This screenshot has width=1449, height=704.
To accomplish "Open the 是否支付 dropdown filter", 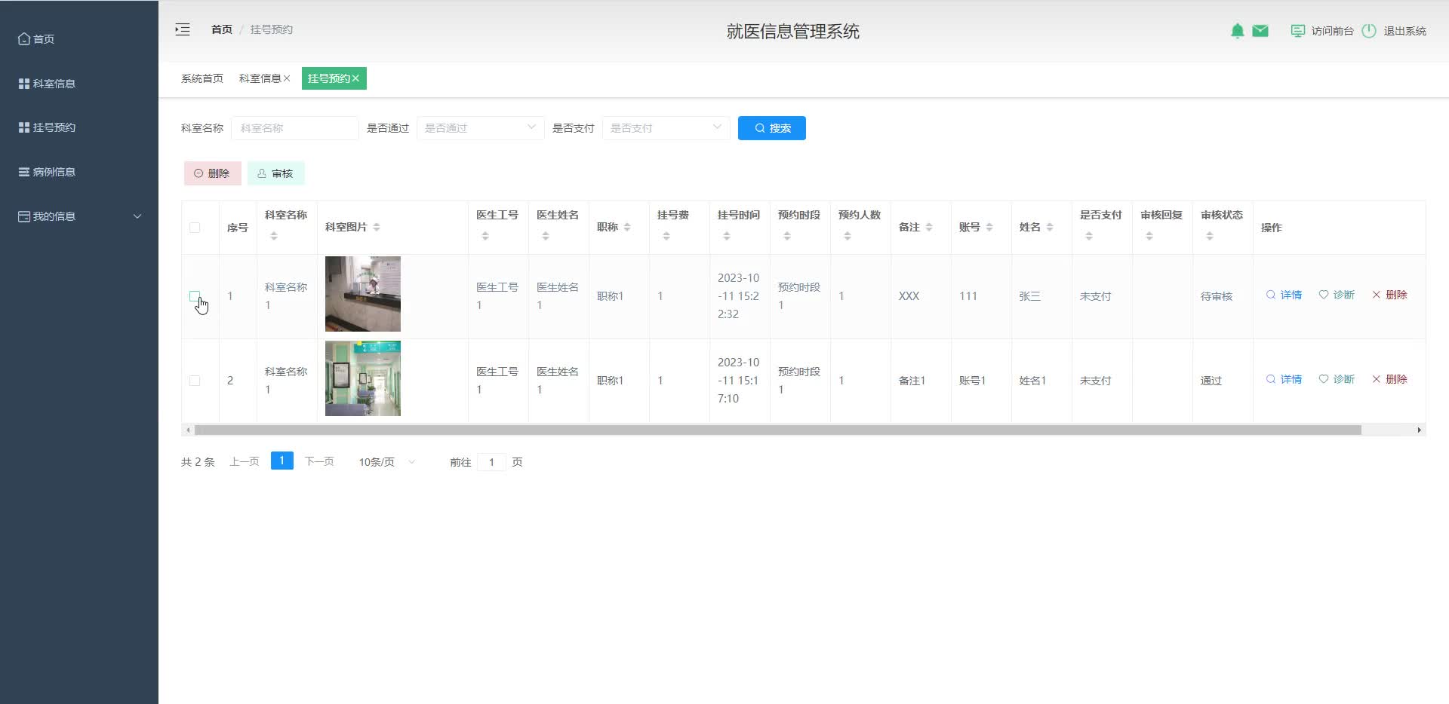I will coord(666,128).
